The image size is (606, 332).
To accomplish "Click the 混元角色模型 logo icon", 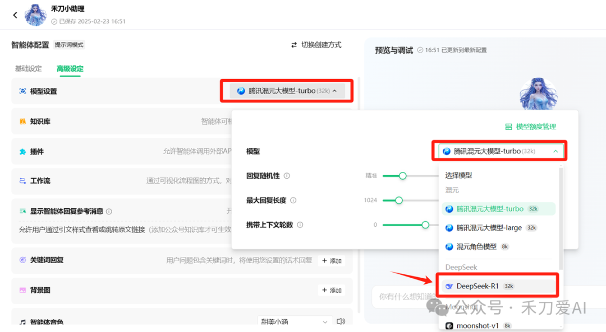I will coord(449,247).
